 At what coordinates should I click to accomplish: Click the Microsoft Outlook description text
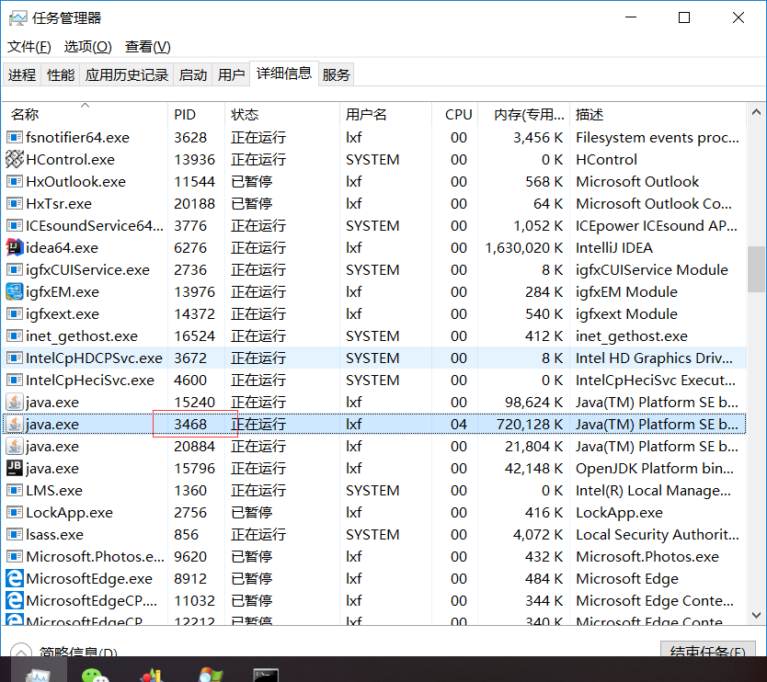click(637, 181)
